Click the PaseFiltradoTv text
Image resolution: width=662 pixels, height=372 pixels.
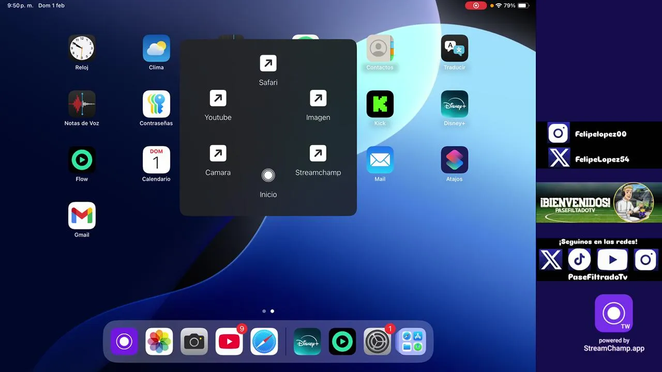click(x=598, y=277)
